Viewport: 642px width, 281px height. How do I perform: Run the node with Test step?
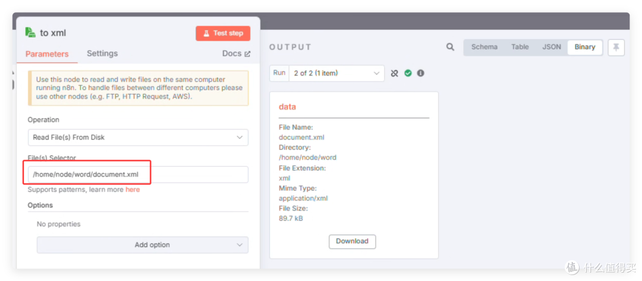pyautogui.click(x=223, y=33)
